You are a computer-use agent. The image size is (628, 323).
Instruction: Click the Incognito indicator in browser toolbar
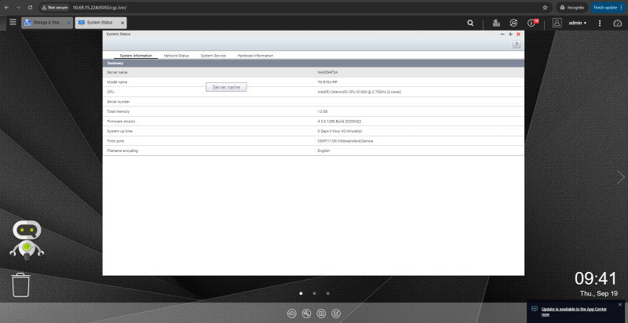(x=572, y=8)
